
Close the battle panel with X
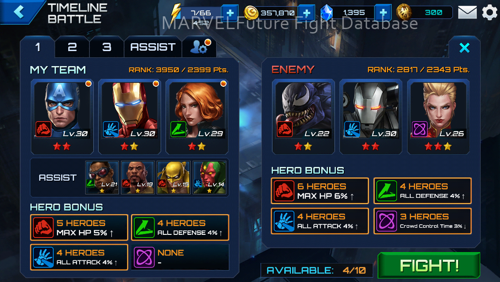[464, 48]
